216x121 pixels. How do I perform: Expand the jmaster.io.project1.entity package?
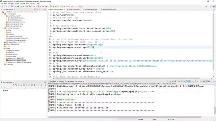[5, 24]
